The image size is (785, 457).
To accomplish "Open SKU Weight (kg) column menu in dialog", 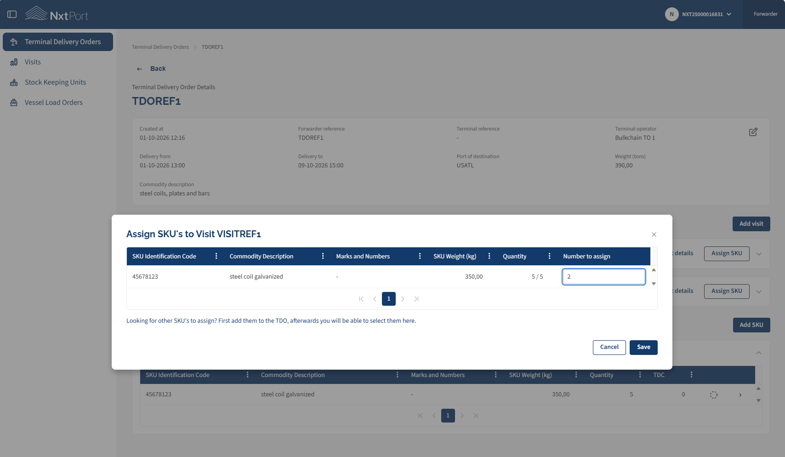I will [489, 256].
